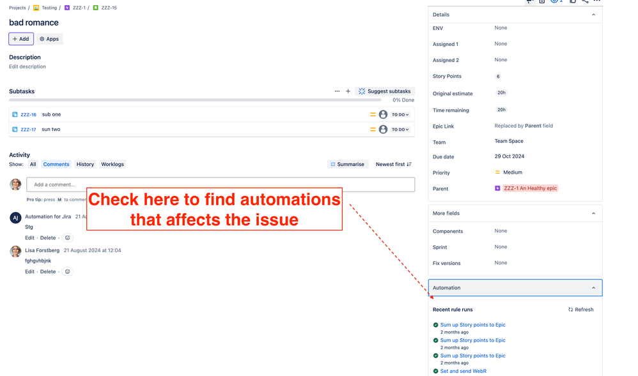Click unassigned avatar on sub one row
Viewport: 638px width, 376px height.
pos(383,115)
